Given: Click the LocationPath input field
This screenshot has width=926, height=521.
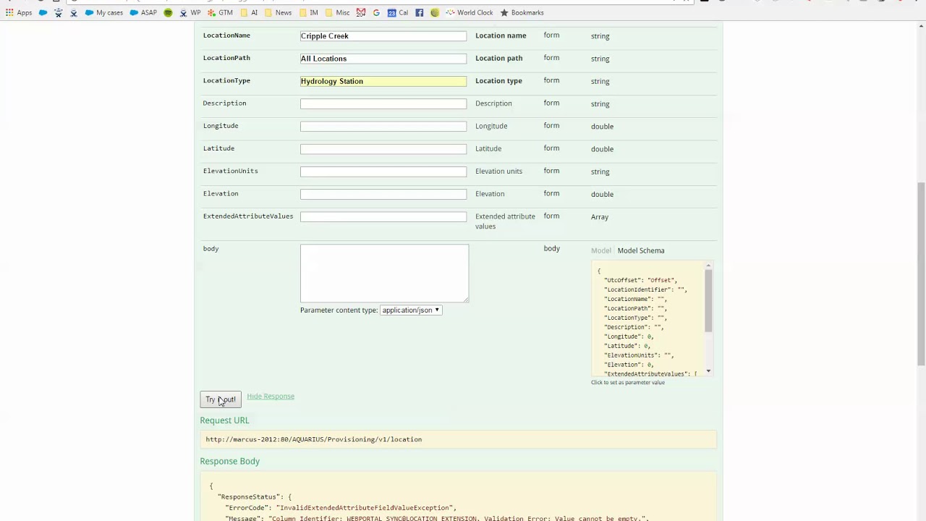Looking at the screenshot, I should pos(383,59).
